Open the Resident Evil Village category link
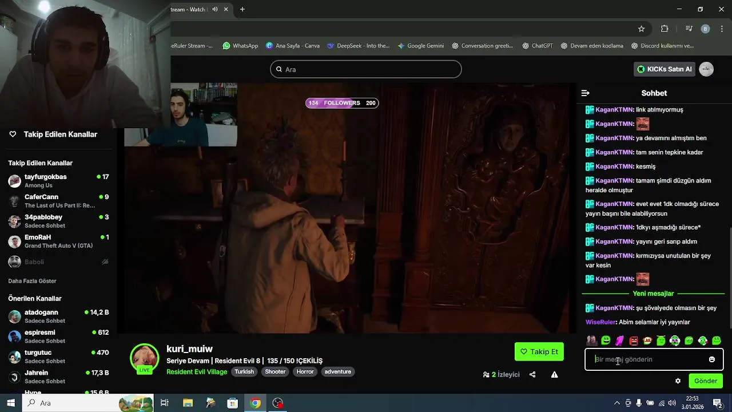This screenshot has height=412, width=732. [197, 371]
